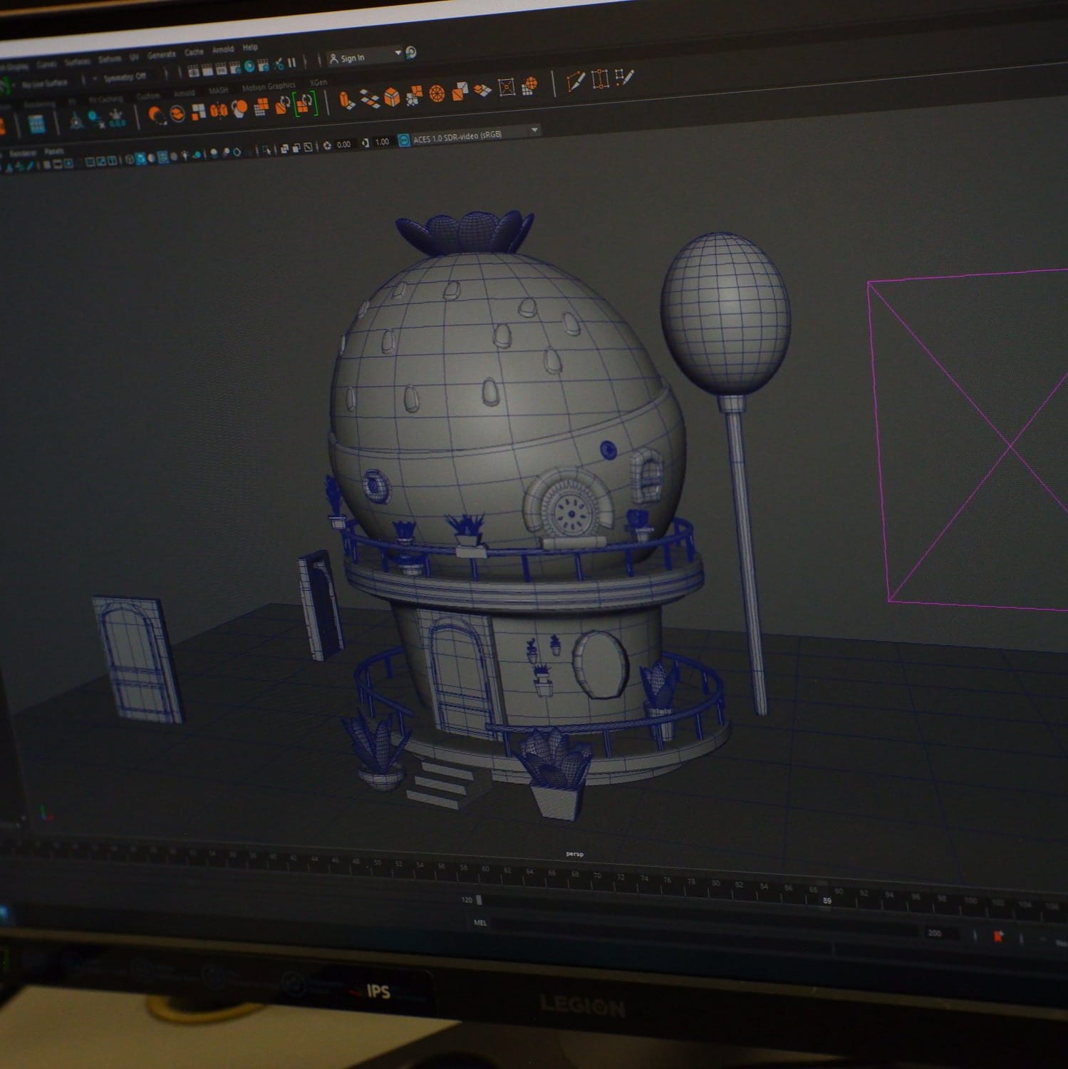Expand the Sign In dropdown arrow
Viewport: 1068px width, 1069px height.
[398, 53]
